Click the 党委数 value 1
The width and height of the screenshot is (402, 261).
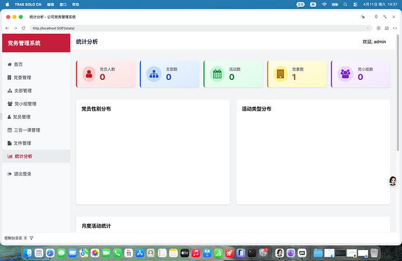[294, 77]
